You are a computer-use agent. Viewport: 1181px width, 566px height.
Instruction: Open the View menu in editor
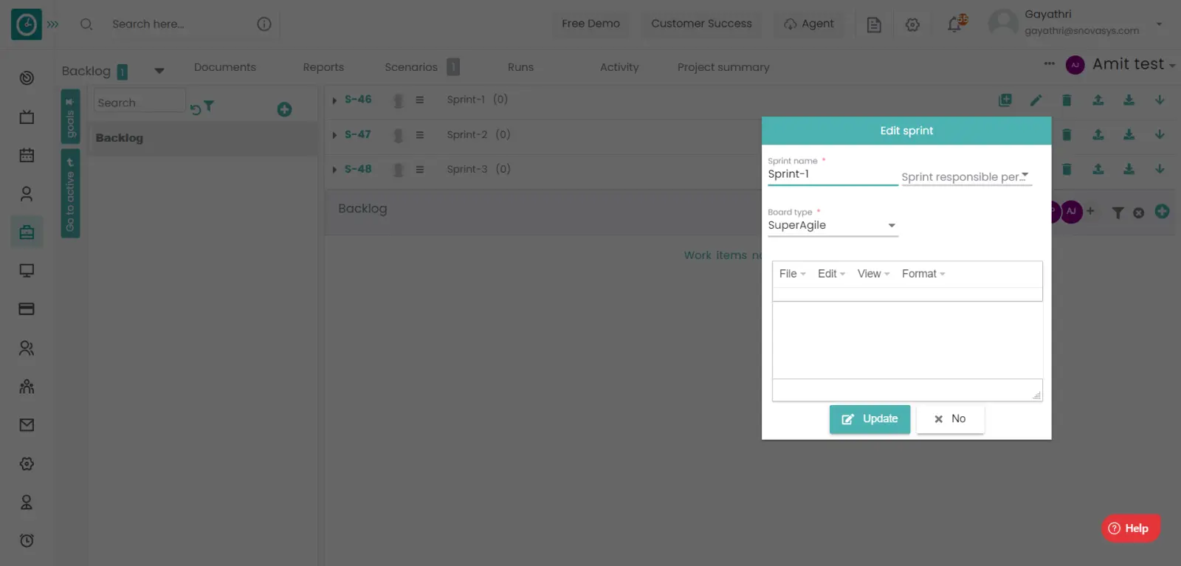coord(873,274)
